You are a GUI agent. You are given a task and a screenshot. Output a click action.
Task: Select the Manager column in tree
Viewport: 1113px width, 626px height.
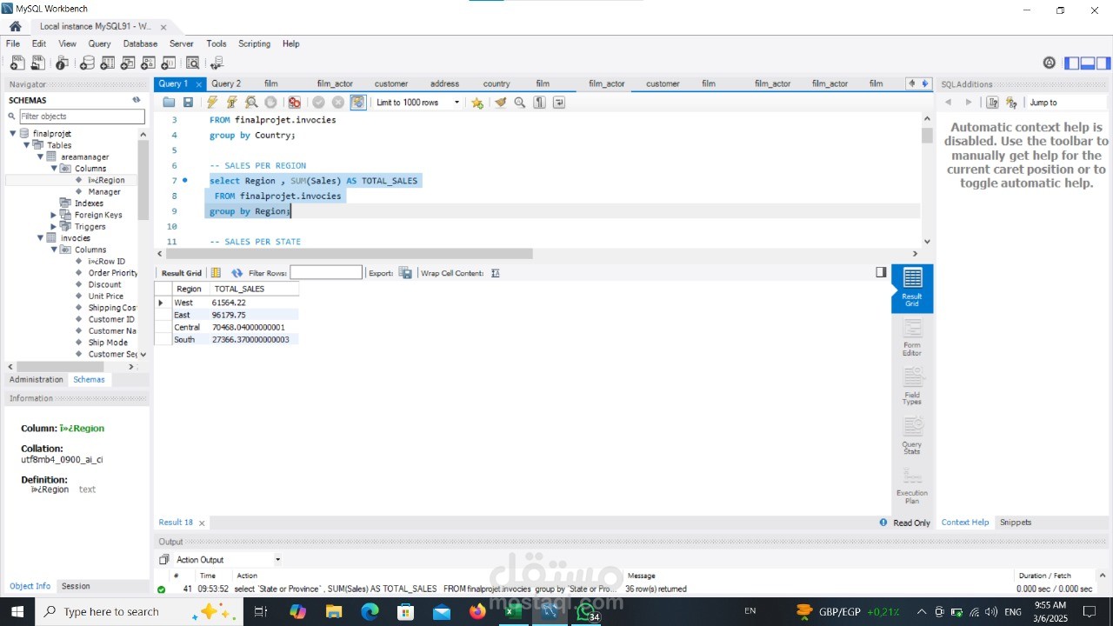click(104, 191)
